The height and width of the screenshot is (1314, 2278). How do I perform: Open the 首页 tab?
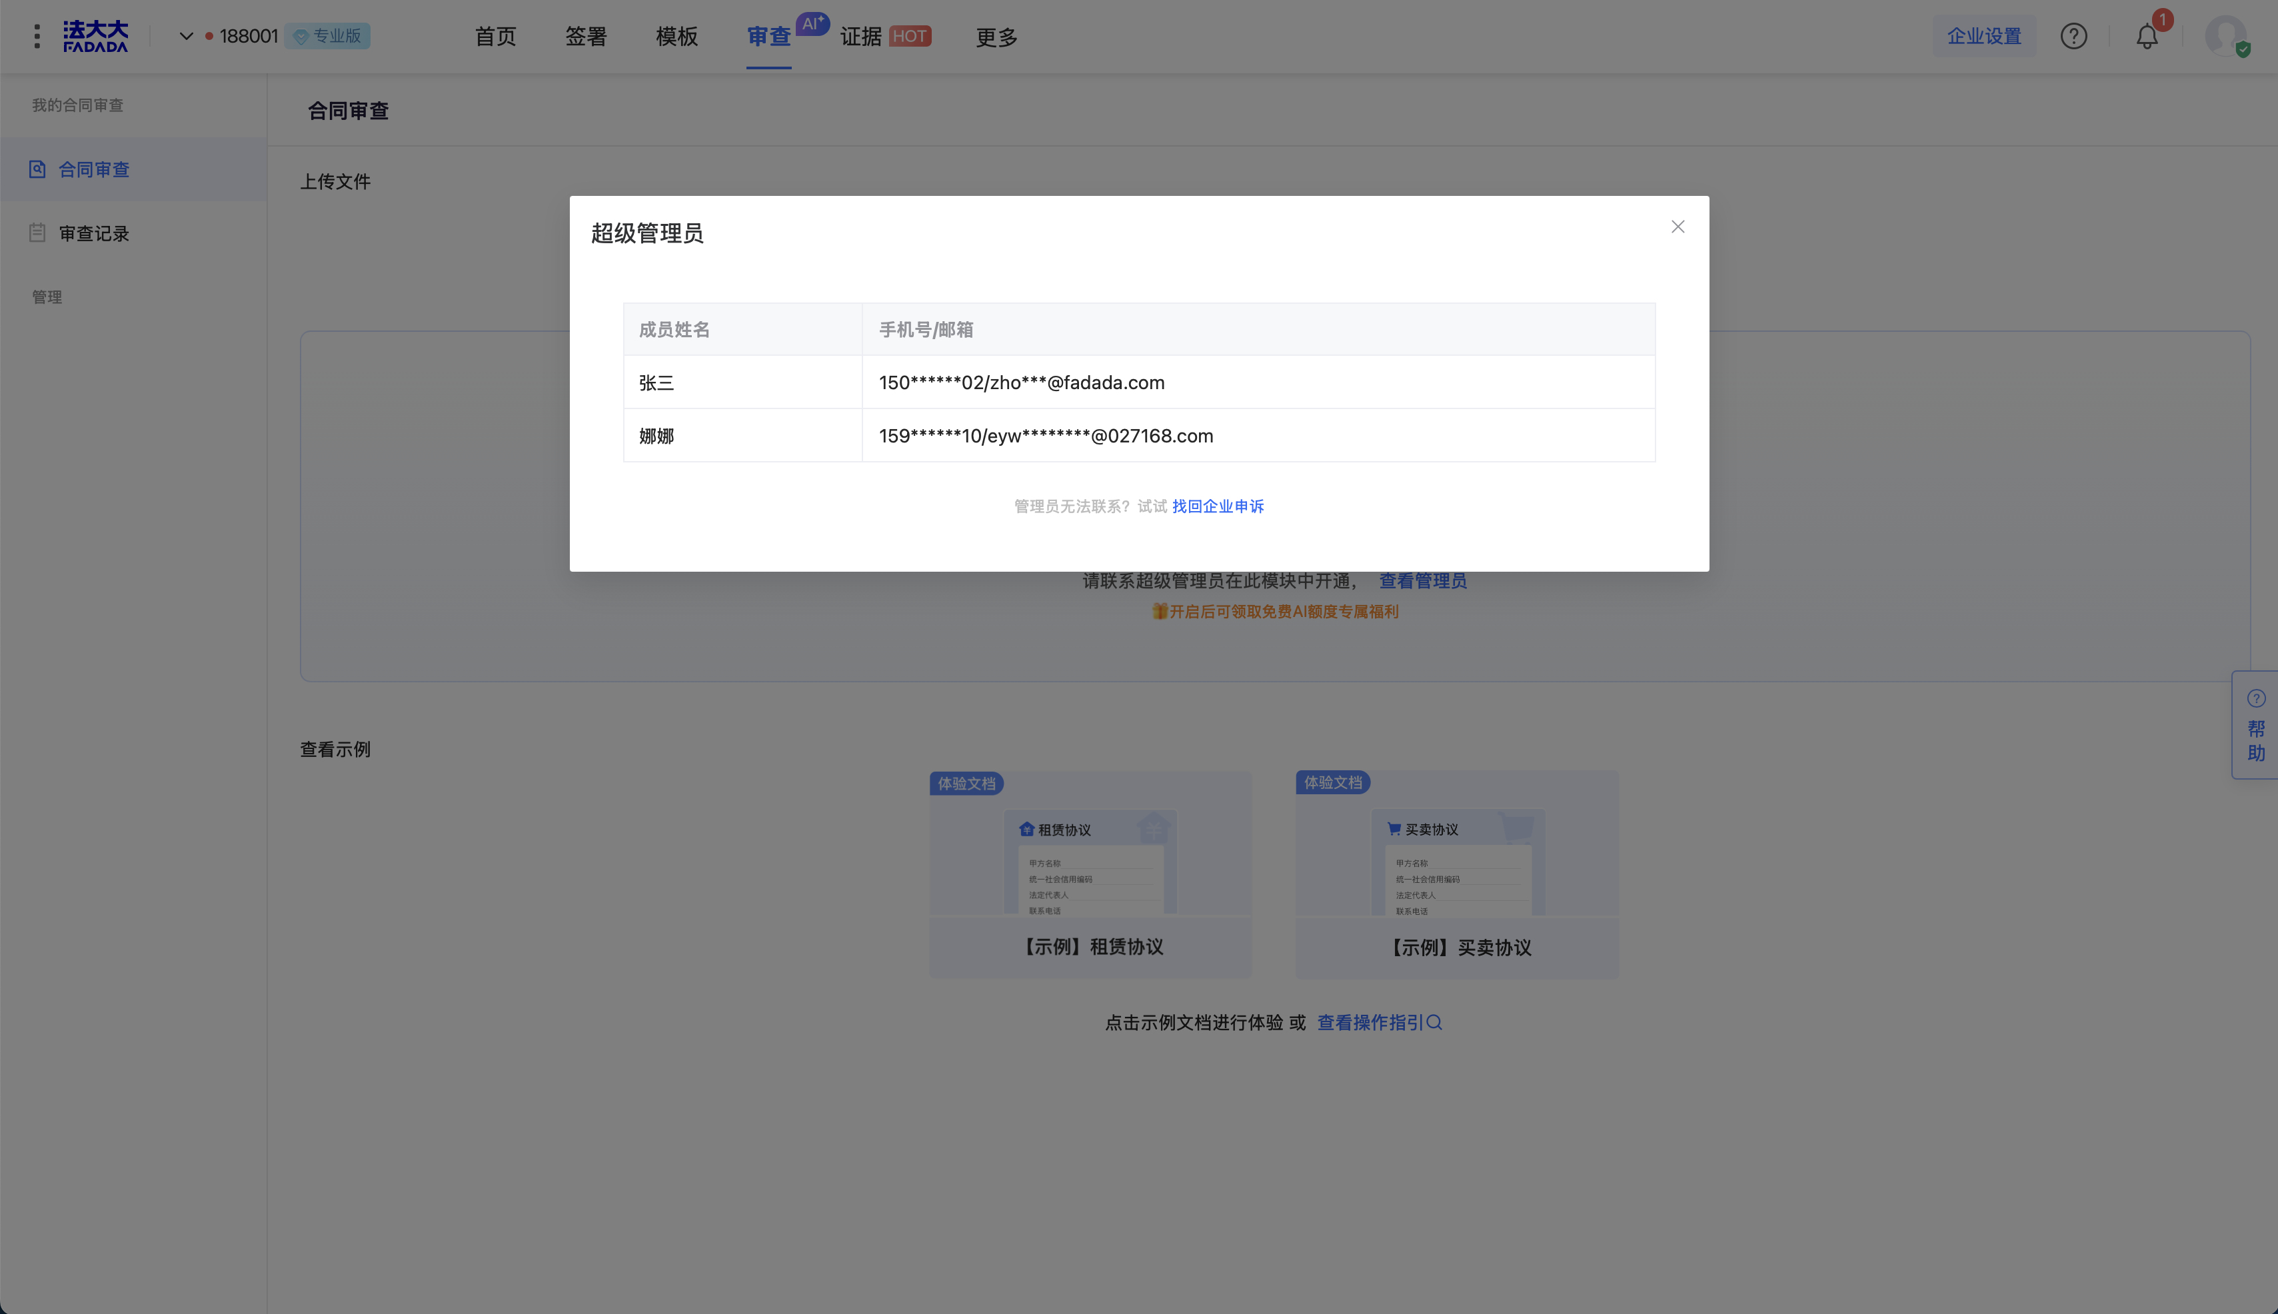click(x=495, y=37)
